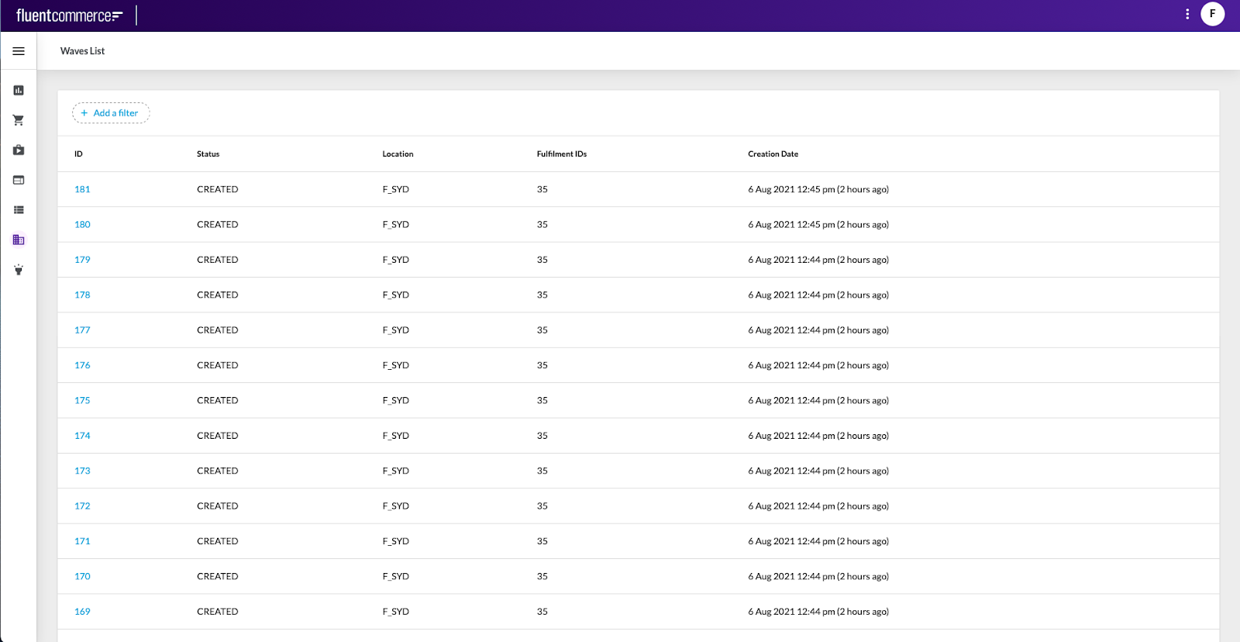Open the hamburger navigation menu

[x=19, y=51]
